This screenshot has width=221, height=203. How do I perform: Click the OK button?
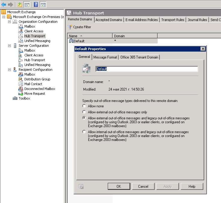coord(119,187)
